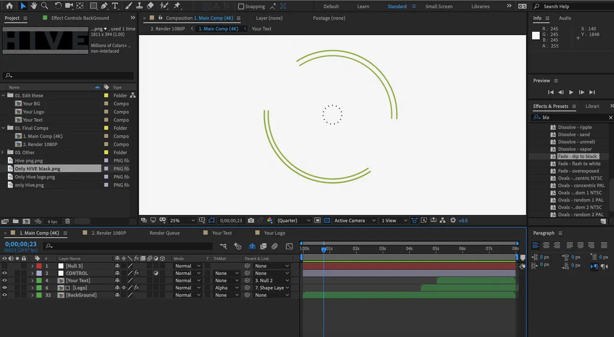Screen dimensions: 614x337
Task: Take a snapshot with the camera icon
Action: coord(251,221)
